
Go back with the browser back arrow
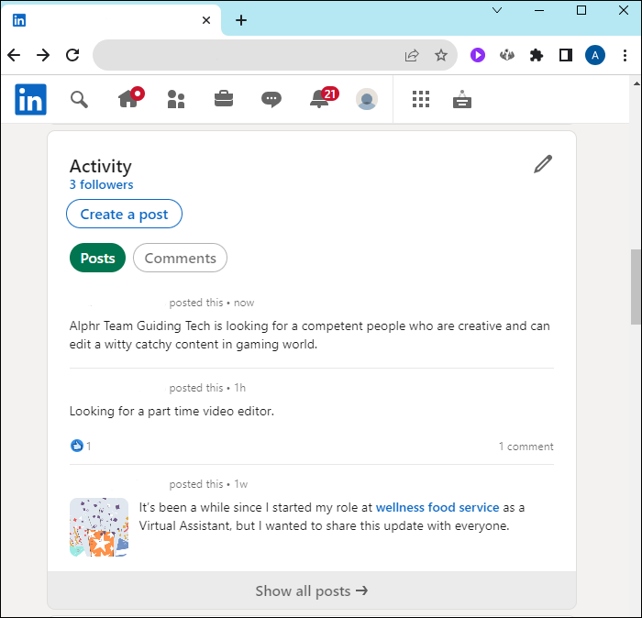click(14, 55)
